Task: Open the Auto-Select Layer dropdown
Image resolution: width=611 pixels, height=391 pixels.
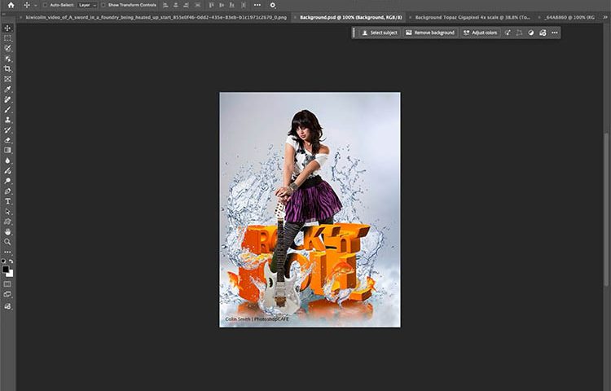Action: pos(86,5)
